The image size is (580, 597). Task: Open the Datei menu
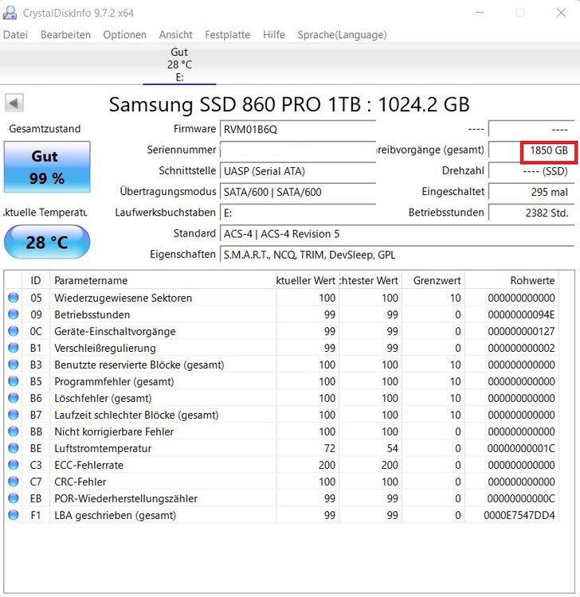pos(15,35)
